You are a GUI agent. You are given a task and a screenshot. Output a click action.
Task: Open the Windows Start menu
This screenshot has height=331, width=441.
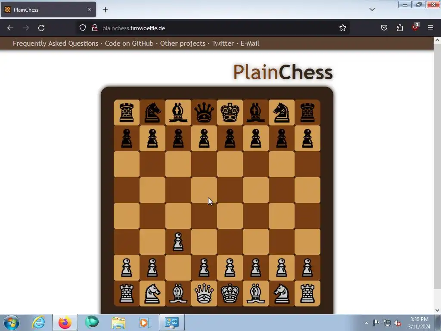[x=12, y=322]
